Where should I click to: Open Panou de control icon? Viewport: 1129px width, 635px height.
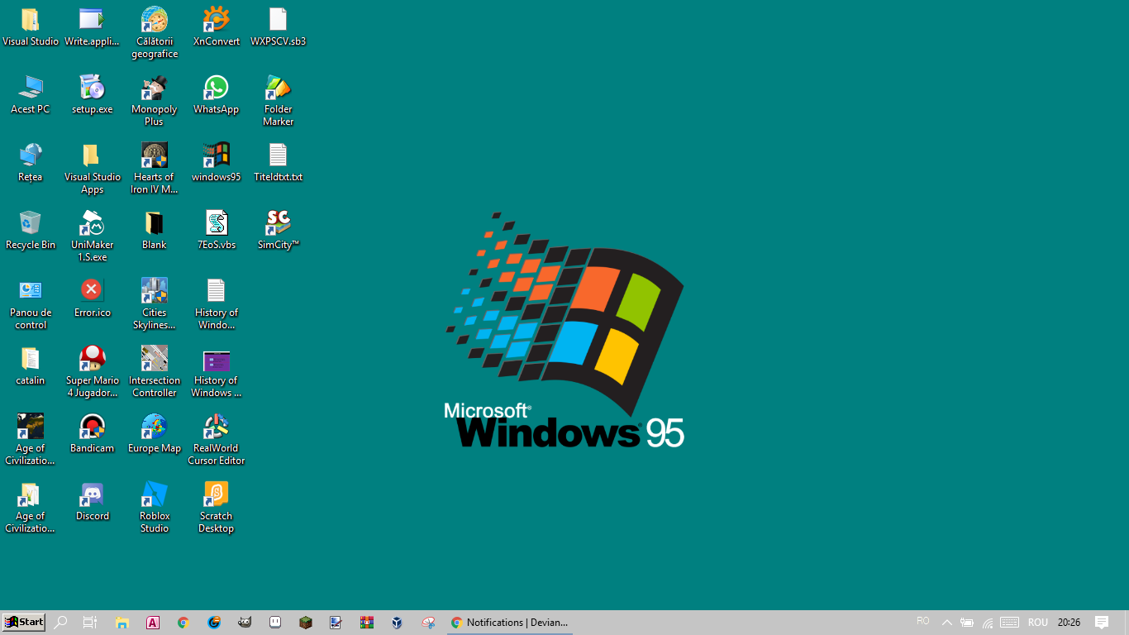click(x=31, y=304)
